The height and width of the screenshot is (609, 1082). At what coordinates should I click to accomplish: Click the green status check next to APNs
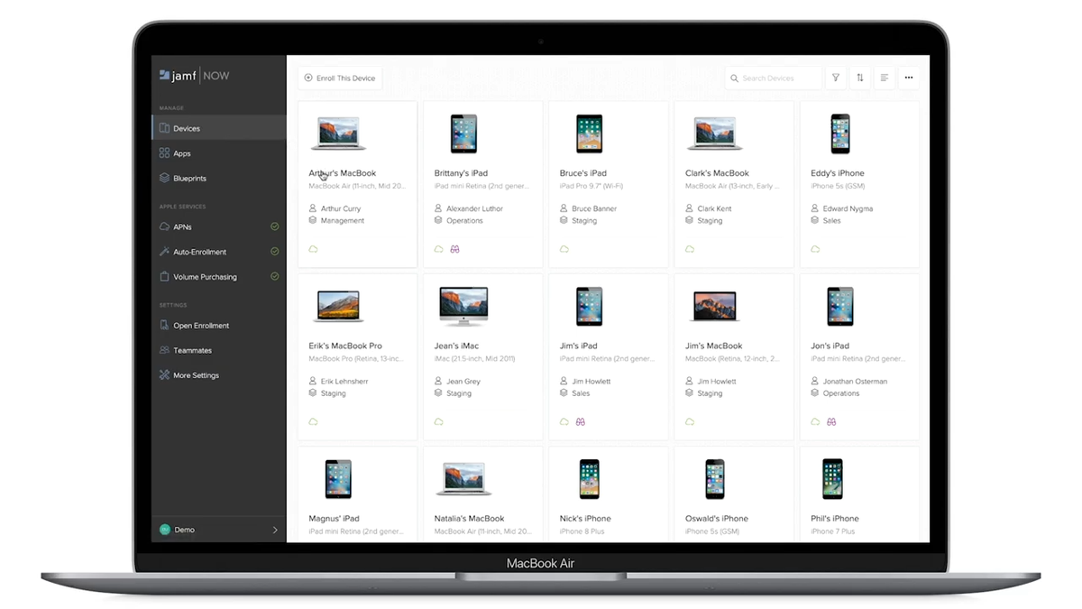pos(273,226)
